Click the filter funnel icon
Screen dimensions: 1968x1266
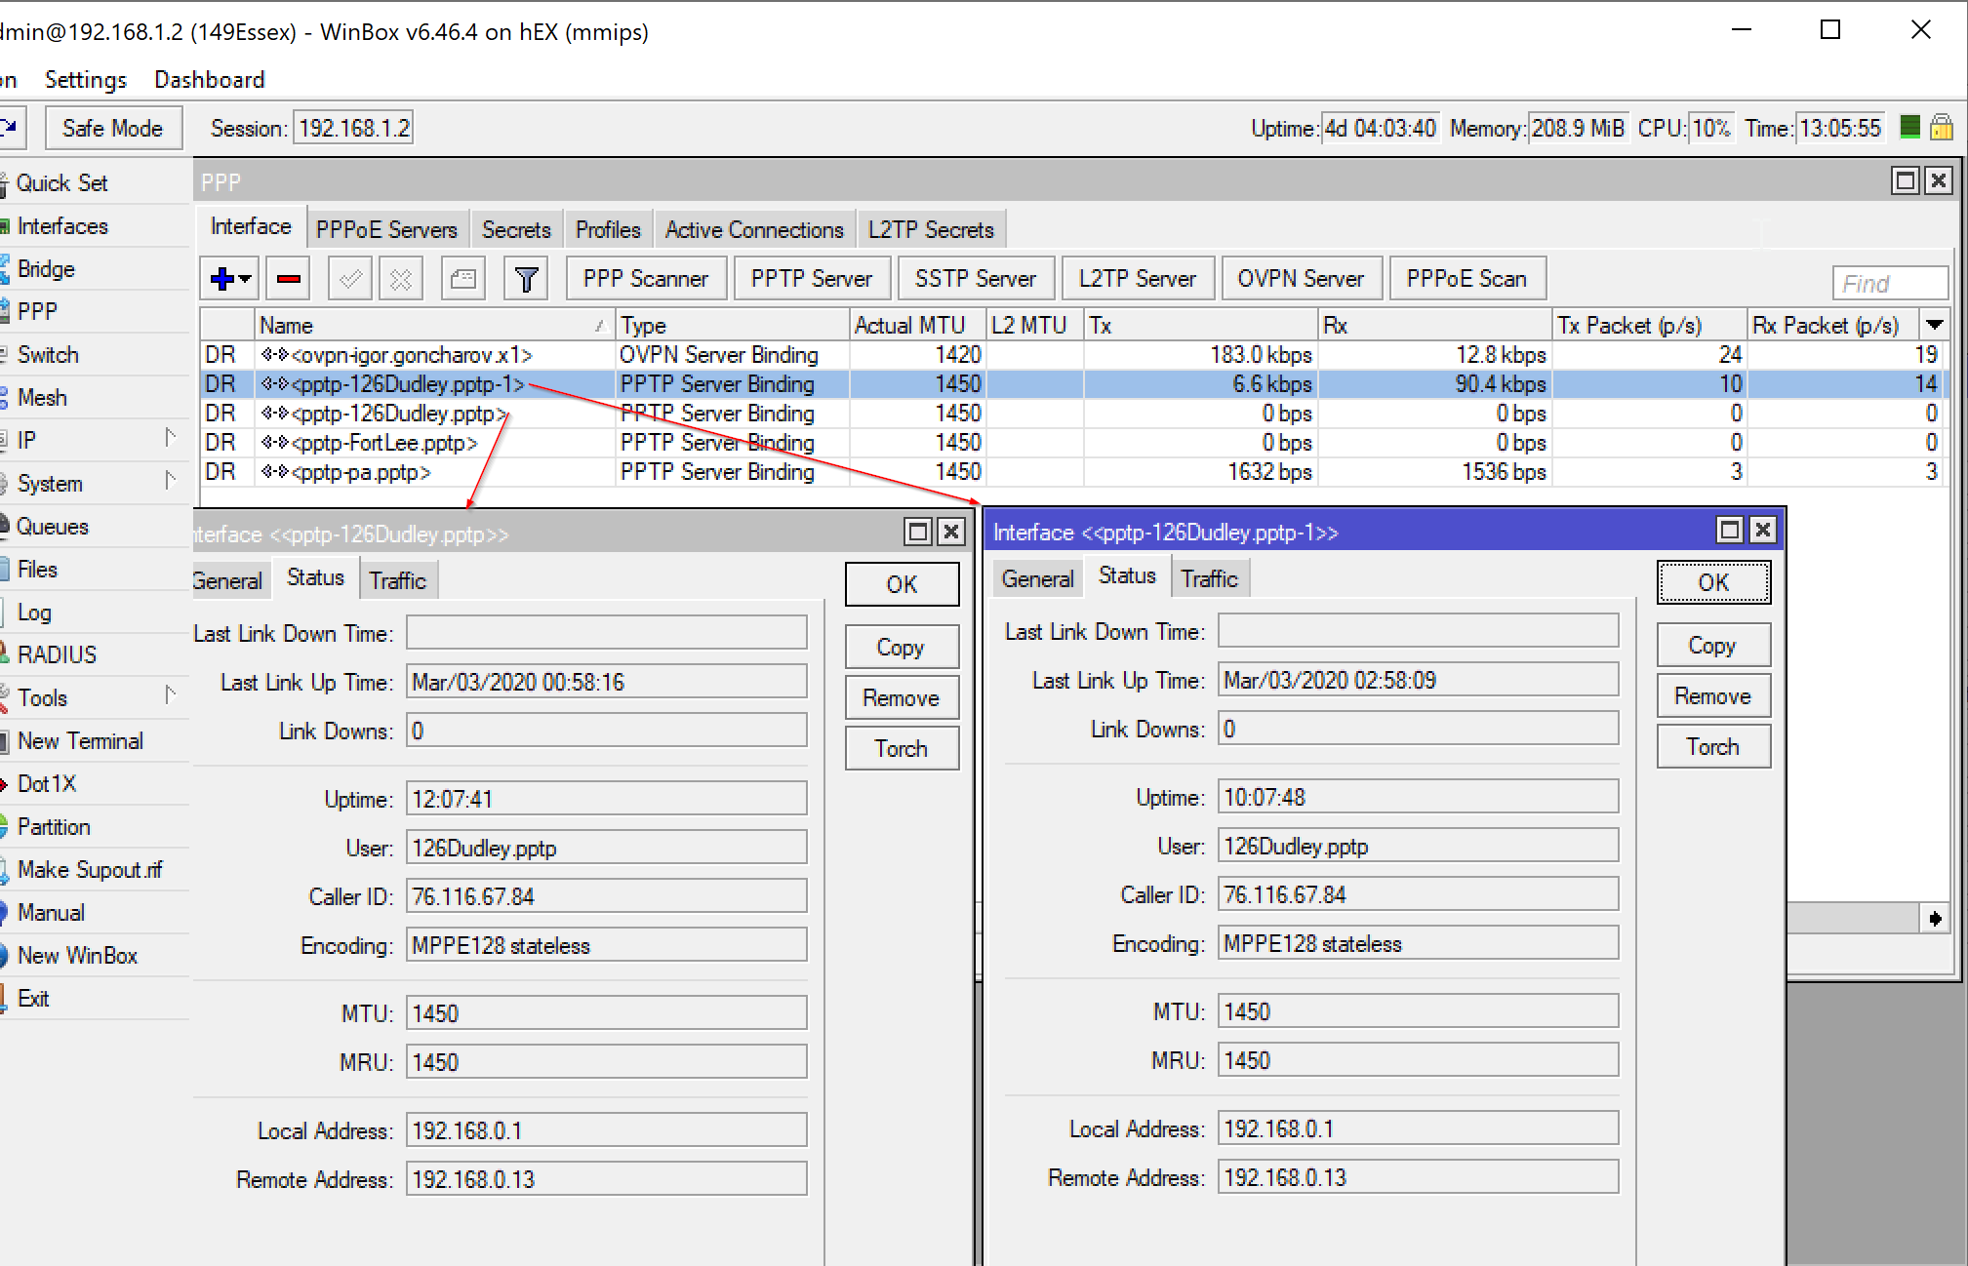tap(526, 280)
